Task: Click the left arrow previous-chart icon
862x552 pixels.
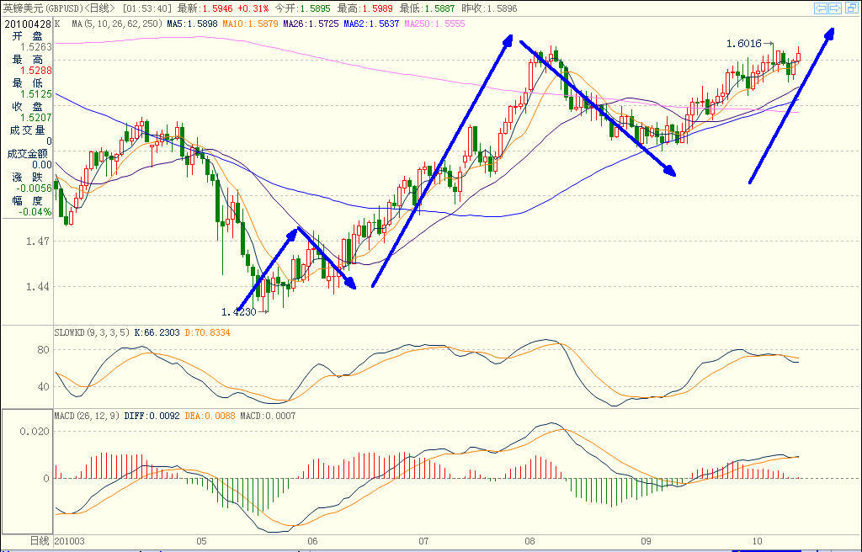Action: coord(820,8)
